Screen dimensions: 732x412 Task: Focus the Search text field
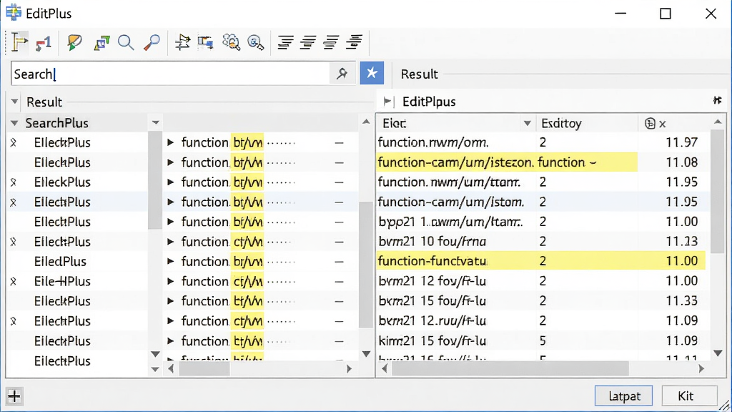point(170,74)
